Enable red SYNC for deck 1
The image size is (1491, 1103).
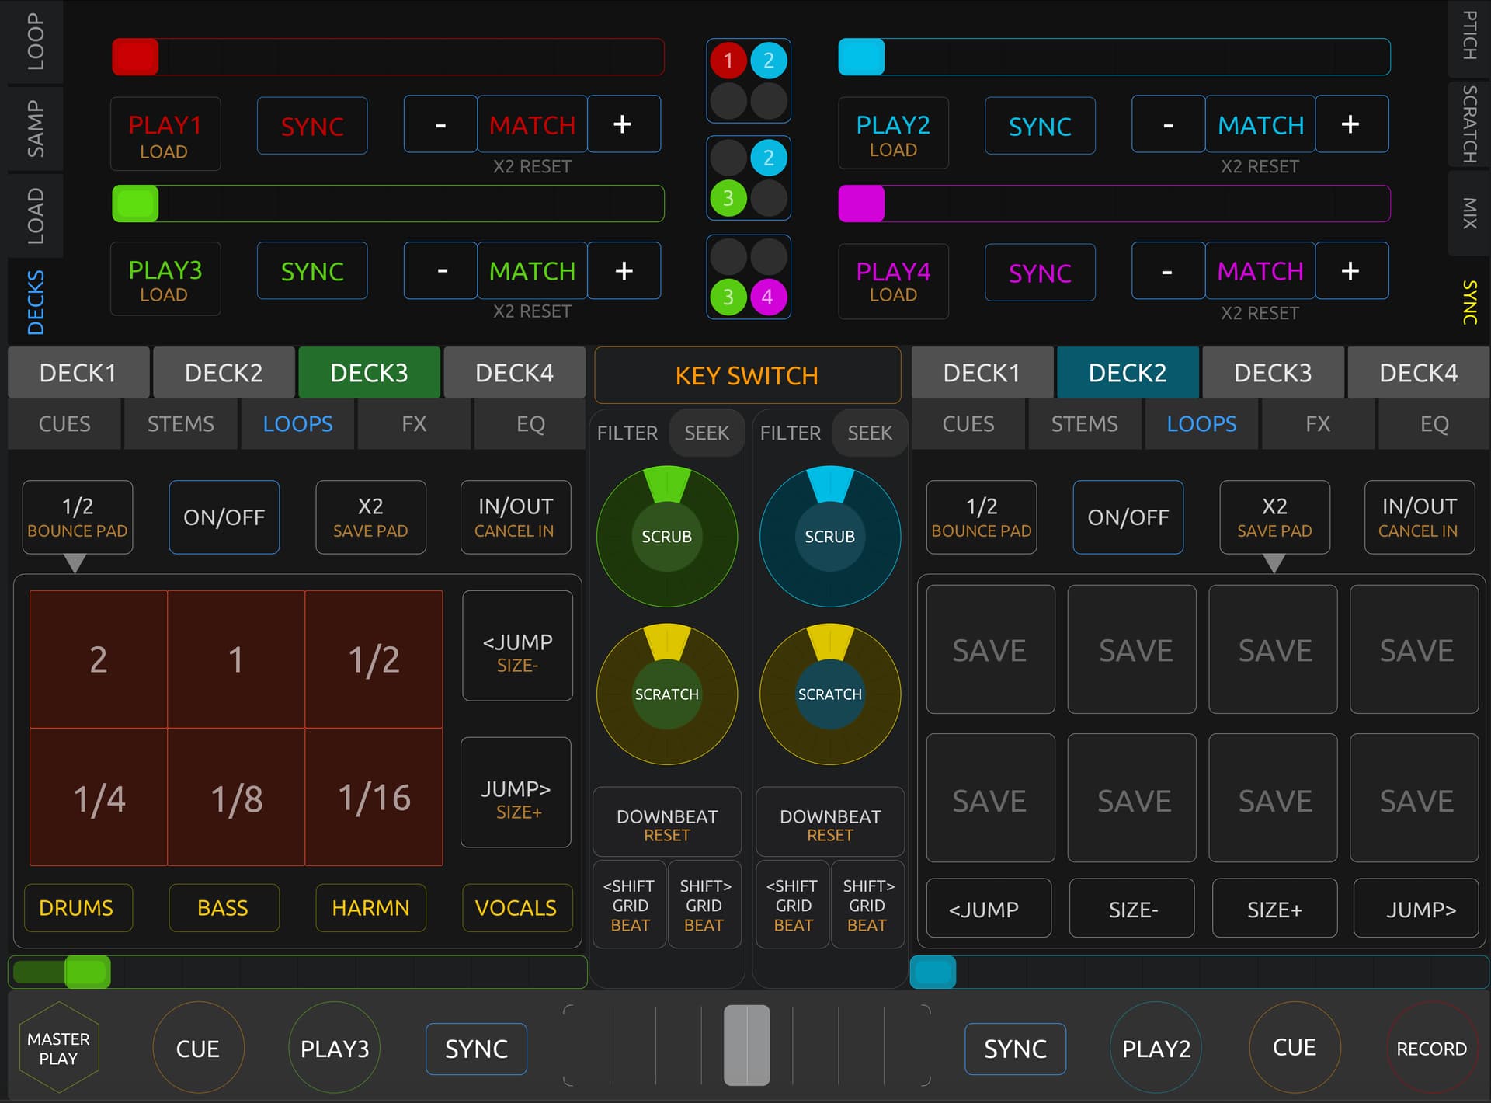coord(312,126)
